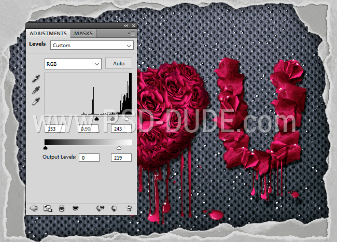The height and width of the screenshot is (242, 337).
Task: Open the RGB channel dropdown
Action: tap(73, 64)
